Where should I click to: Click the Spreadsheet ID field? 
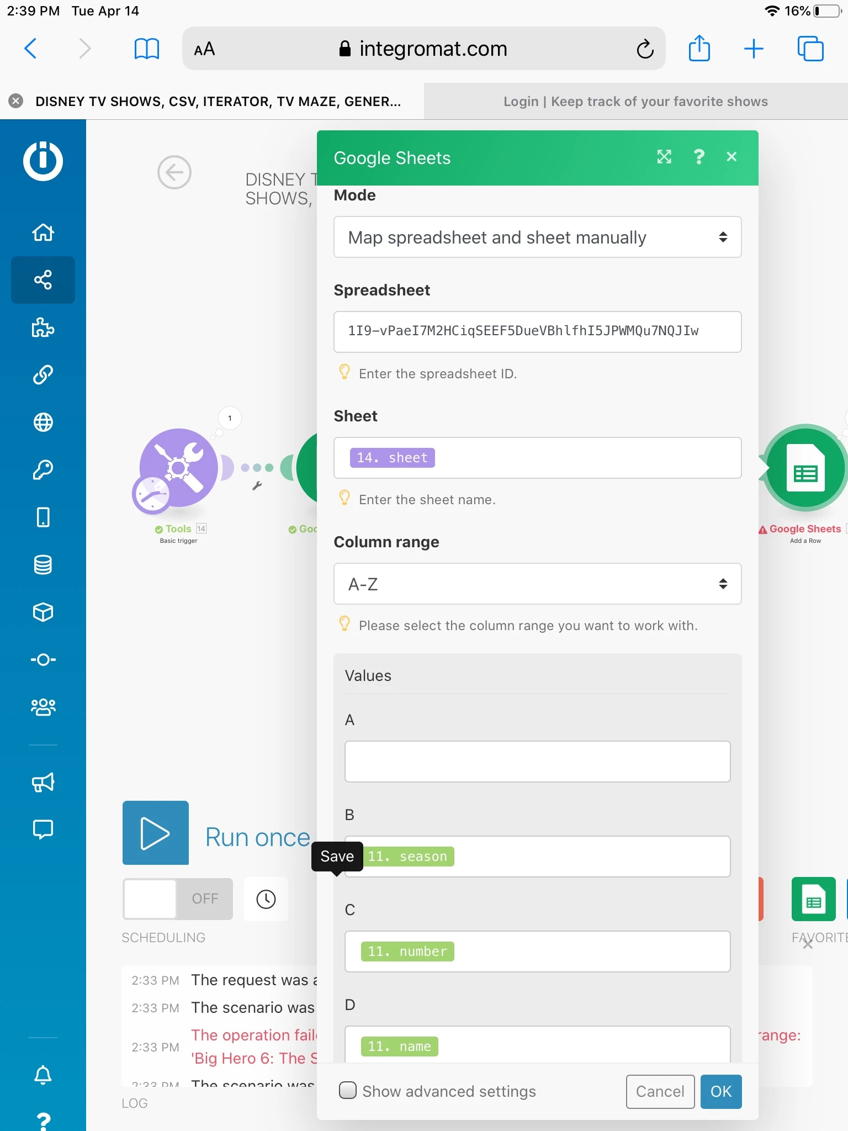point(538,332)
